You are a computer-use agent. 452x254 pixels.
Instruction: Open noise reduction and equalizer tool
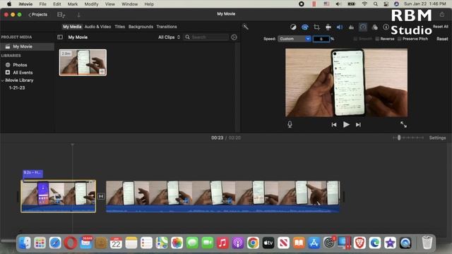[x=351, y=27]
